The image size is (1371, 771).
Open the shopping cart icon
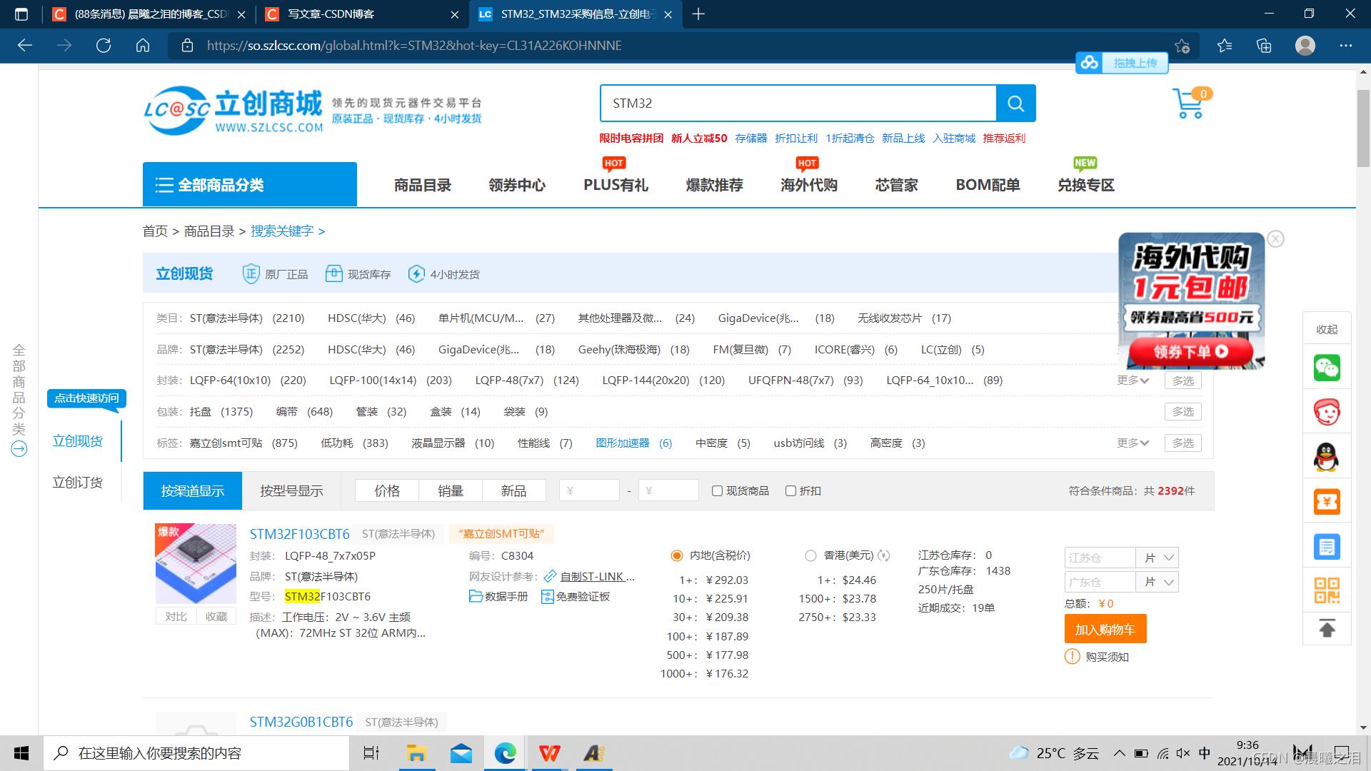pos(1189,104)
